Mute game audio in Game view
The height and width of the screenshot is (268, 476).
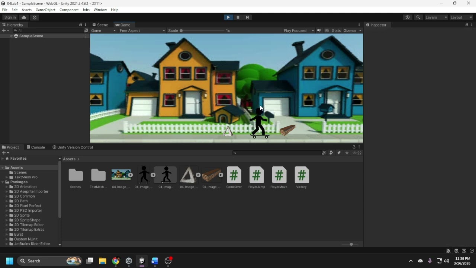[x=319, y=31]
